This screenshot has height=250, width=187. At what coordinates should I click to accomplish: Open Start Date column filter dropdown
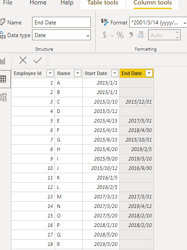pos(115,73)
